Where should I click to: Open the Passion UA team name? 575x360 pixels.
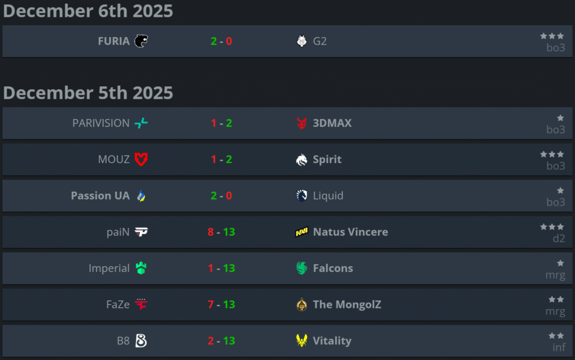pos(100,196)
